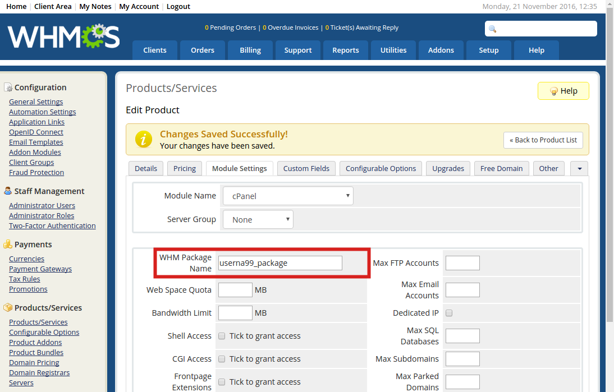The height and width of the screenshot is (392, 614).
Task: Click the yellow info icon in success banner
Action: pos(144,140)
